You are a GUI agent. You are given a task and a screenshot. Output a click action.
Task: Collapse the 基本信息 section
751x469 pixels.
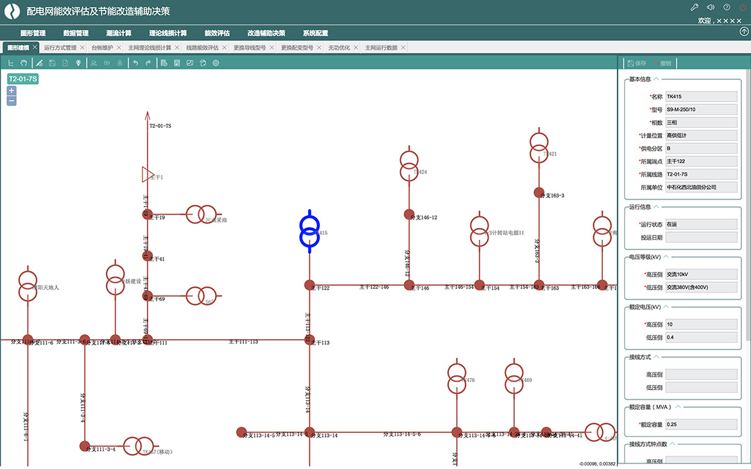point(657,79)
